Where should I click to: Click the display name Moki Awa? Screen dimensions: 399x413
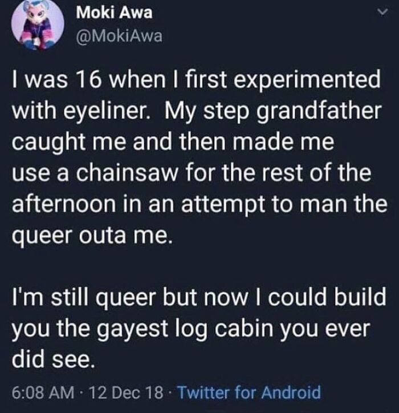114,13
